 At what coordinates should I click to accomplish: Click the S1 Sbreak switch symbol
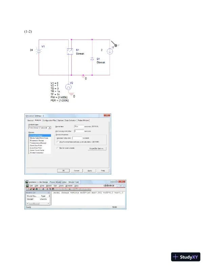pos(70,51)
